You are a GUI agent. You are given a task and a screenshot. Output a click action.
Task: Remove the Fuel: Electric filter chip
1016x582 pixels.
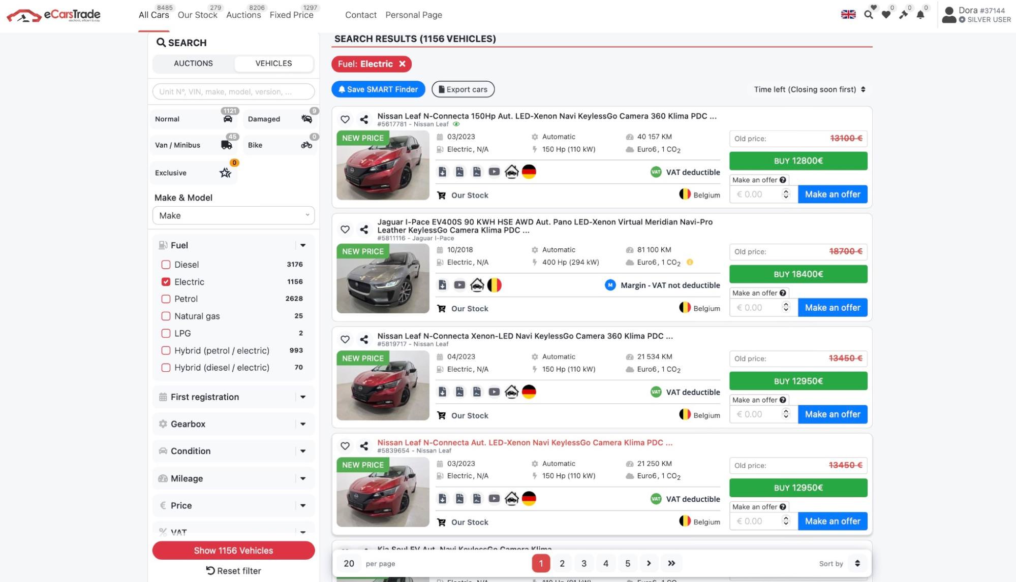click(402, 64)
